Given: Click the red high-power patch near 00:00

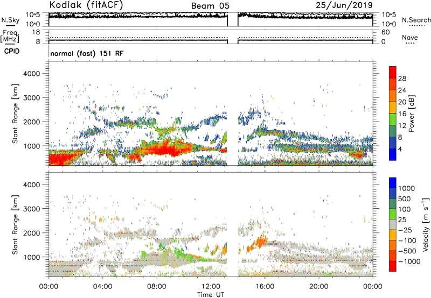Looking at the screenshot, I should pyautogui.click(x=59, y=159).
